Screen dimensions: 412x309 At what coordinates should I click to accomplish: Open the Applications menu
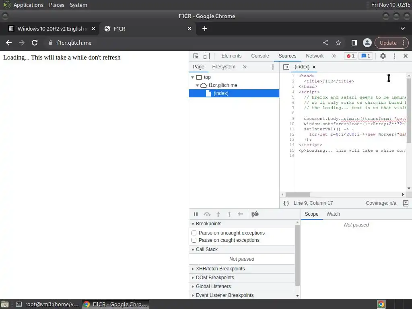29,5
